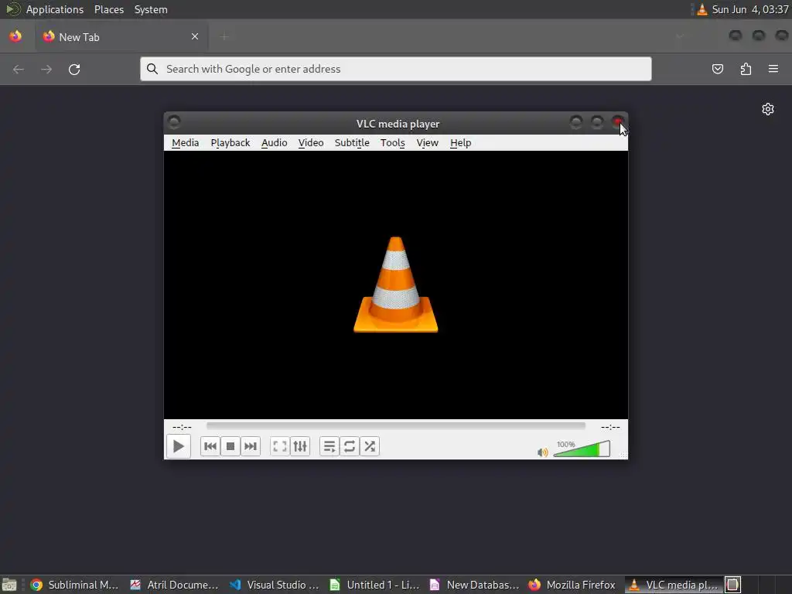Minimize the VLC media player window
This screenshot has width=792, height=594.
point(575,122)
